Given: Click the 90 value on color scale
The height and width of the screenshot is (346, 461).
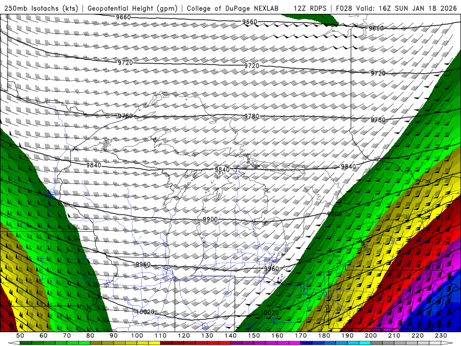Looking at the screenshot, I should (x=114, y=336).
